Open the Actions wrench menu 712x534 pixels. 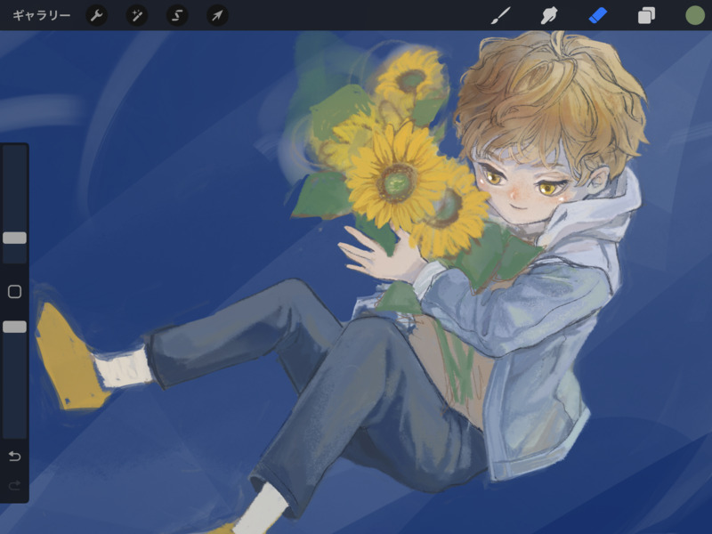97,15
